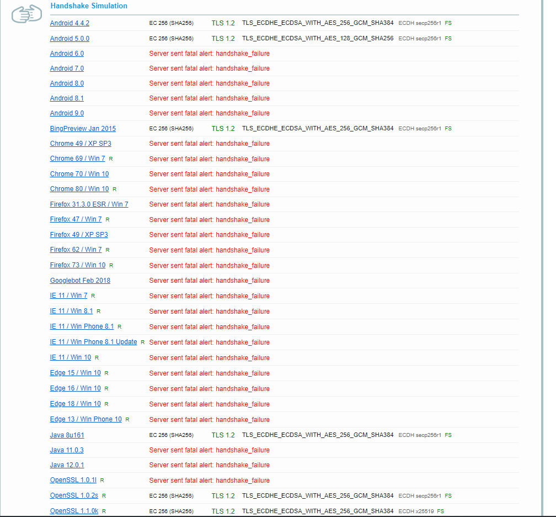Open the Chrome 70 / Win 10 link
Image resolution: width=556 pixels, height=517 pixels.
point(79,174)
